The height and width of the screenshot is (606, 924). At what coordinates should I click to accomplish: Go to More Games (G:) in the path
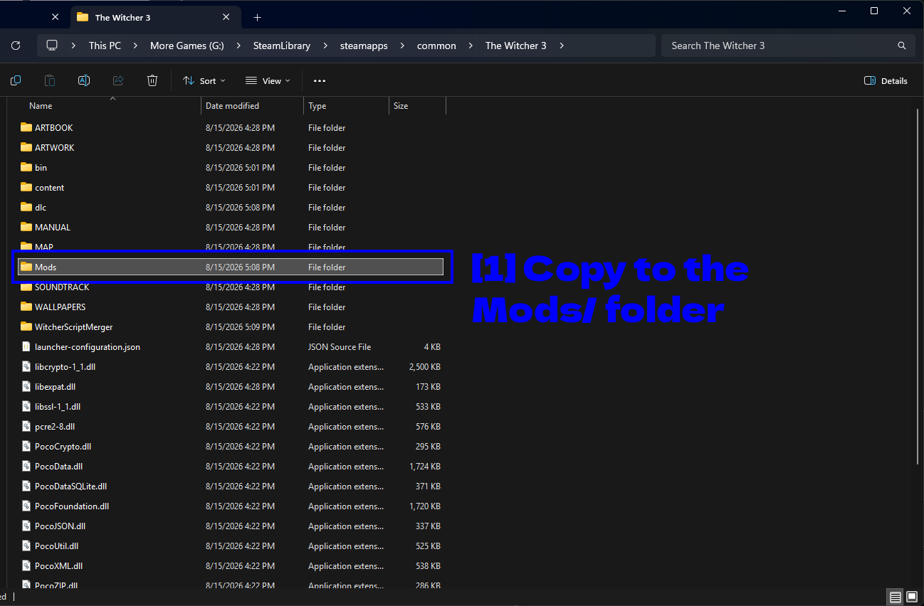pyautogui.click(x=187, y=46)
